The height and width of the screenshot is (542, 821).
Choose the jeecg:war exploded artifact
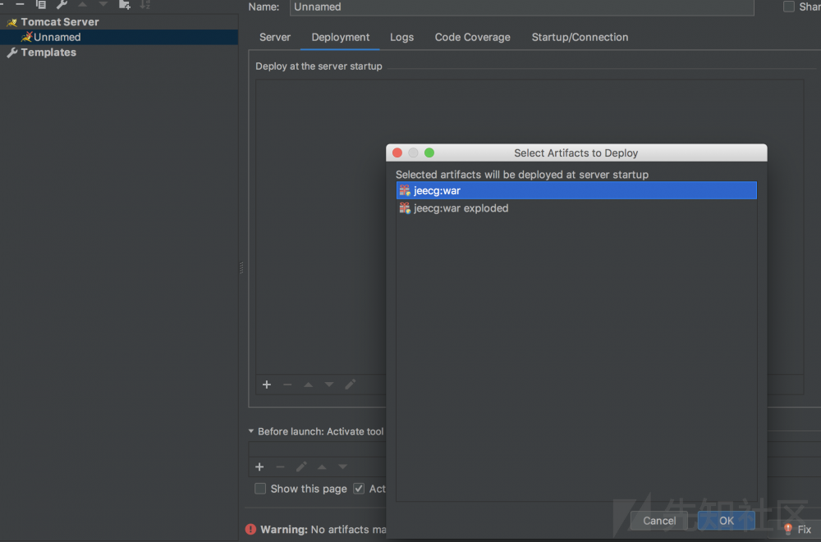(576, 208)
